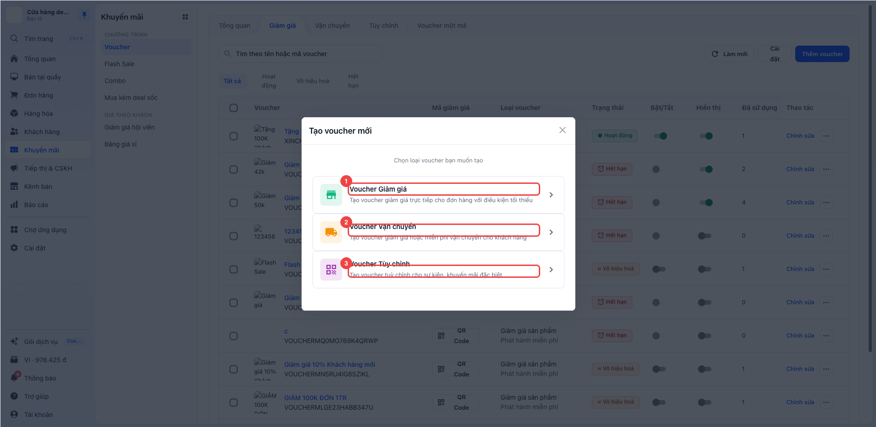The image size is (876, 427).
Task: Click the voucher search input field
Action: point(300,54)
